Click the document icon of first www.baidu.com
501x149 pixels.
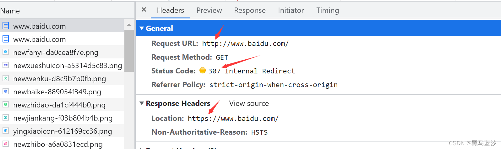(6, 26)
